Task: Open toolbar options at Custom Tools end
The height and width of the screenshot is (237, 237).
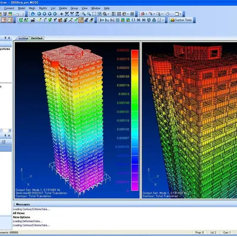Action: (x=194, y=20)
